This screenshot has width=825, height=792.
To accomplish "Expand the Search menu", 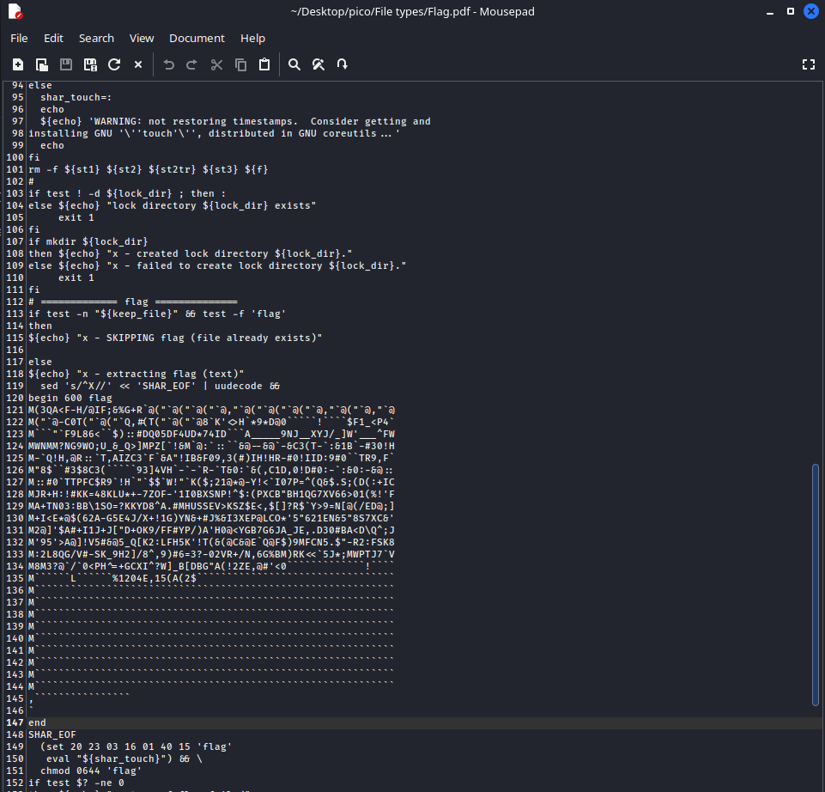I will coord(96,38).
